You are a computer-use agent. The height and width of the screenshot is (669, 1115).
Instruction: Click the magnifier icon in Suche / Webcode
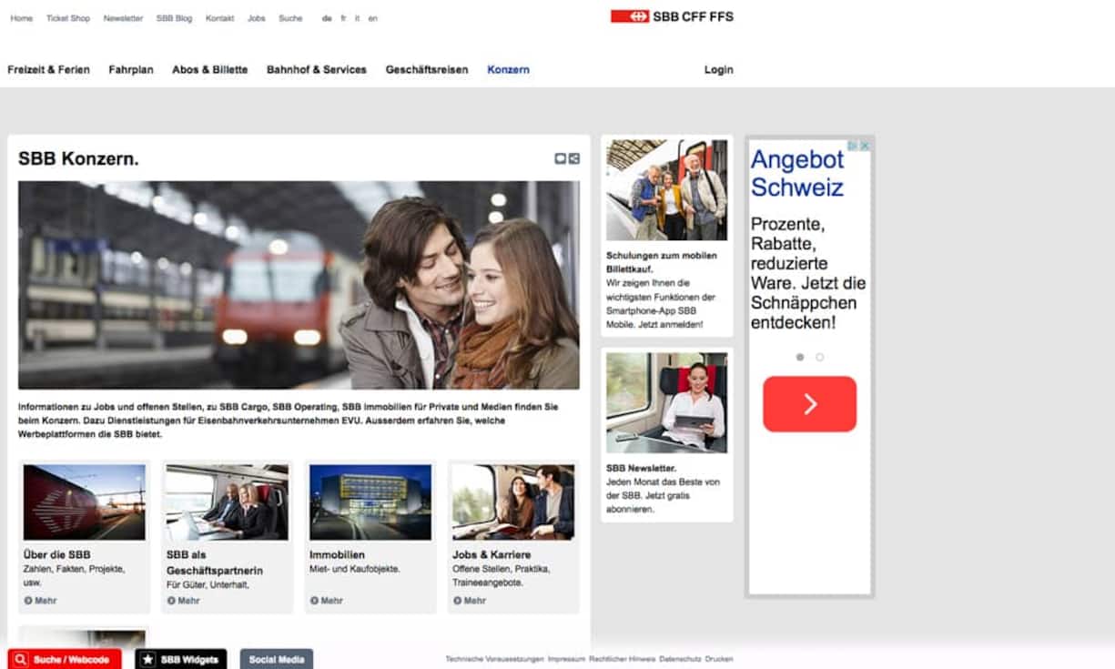21,660
